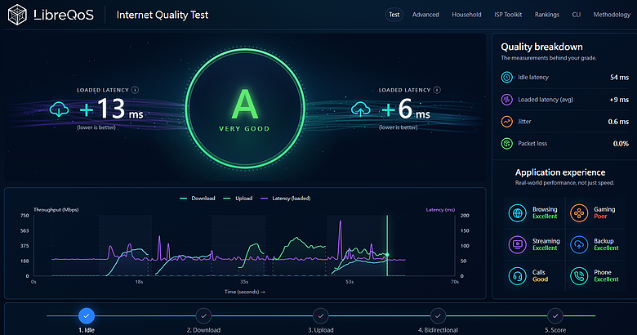Click the Idle latency clock icon

(x=506, y=78)
